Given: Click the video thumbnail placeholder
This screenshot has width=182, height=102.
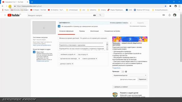Looking at the screenshot, I should pyautogui.click(x=44, y=28).
